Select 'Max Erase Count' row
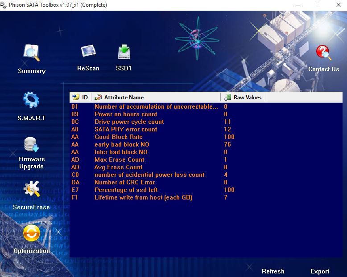This screenshot has height=277, width=347. pos(206,159)
